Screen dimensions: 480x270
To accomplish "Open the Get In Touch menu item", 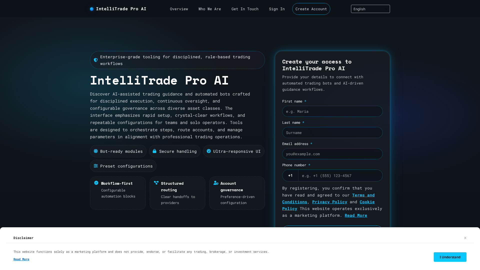I will 245,9.
